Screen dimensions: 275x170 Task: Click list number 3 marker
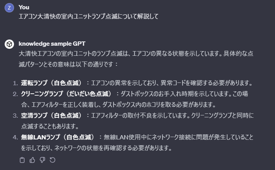click(15, 115)
